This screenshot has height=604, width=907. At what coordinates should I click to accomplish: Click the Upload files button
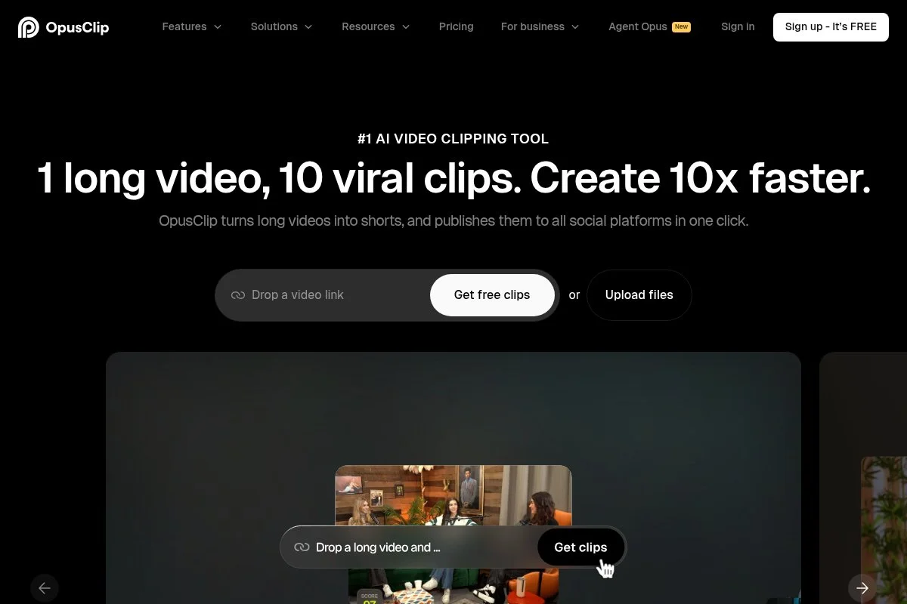tap(639, 294)
